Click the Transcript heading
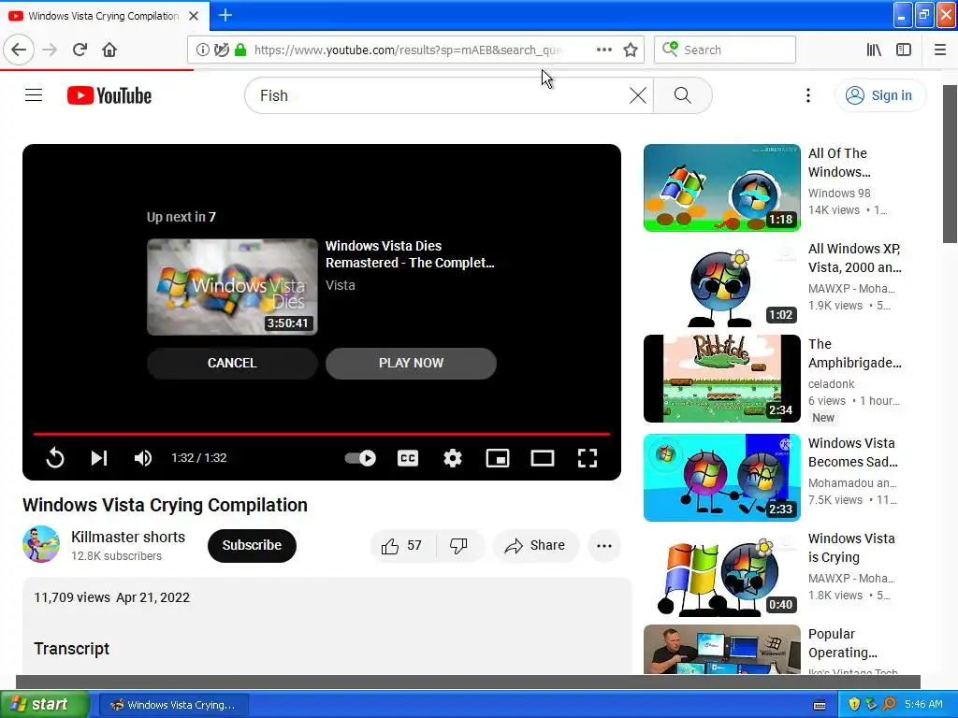Image resolution: width=958 pixels, height=718 pixels. [x=71, y=649]
